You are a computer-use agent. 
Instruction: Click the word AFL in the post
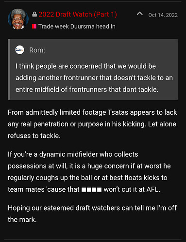153,189
